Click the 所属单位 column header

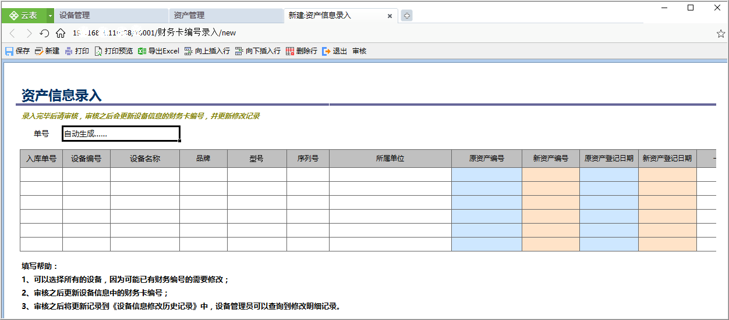(x=390, y=159)
